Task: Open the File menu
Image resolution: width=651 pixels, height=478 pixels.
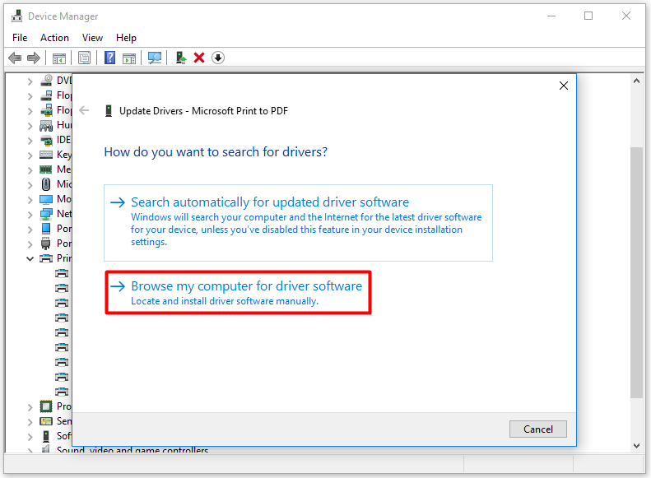Action: point(20,38)
